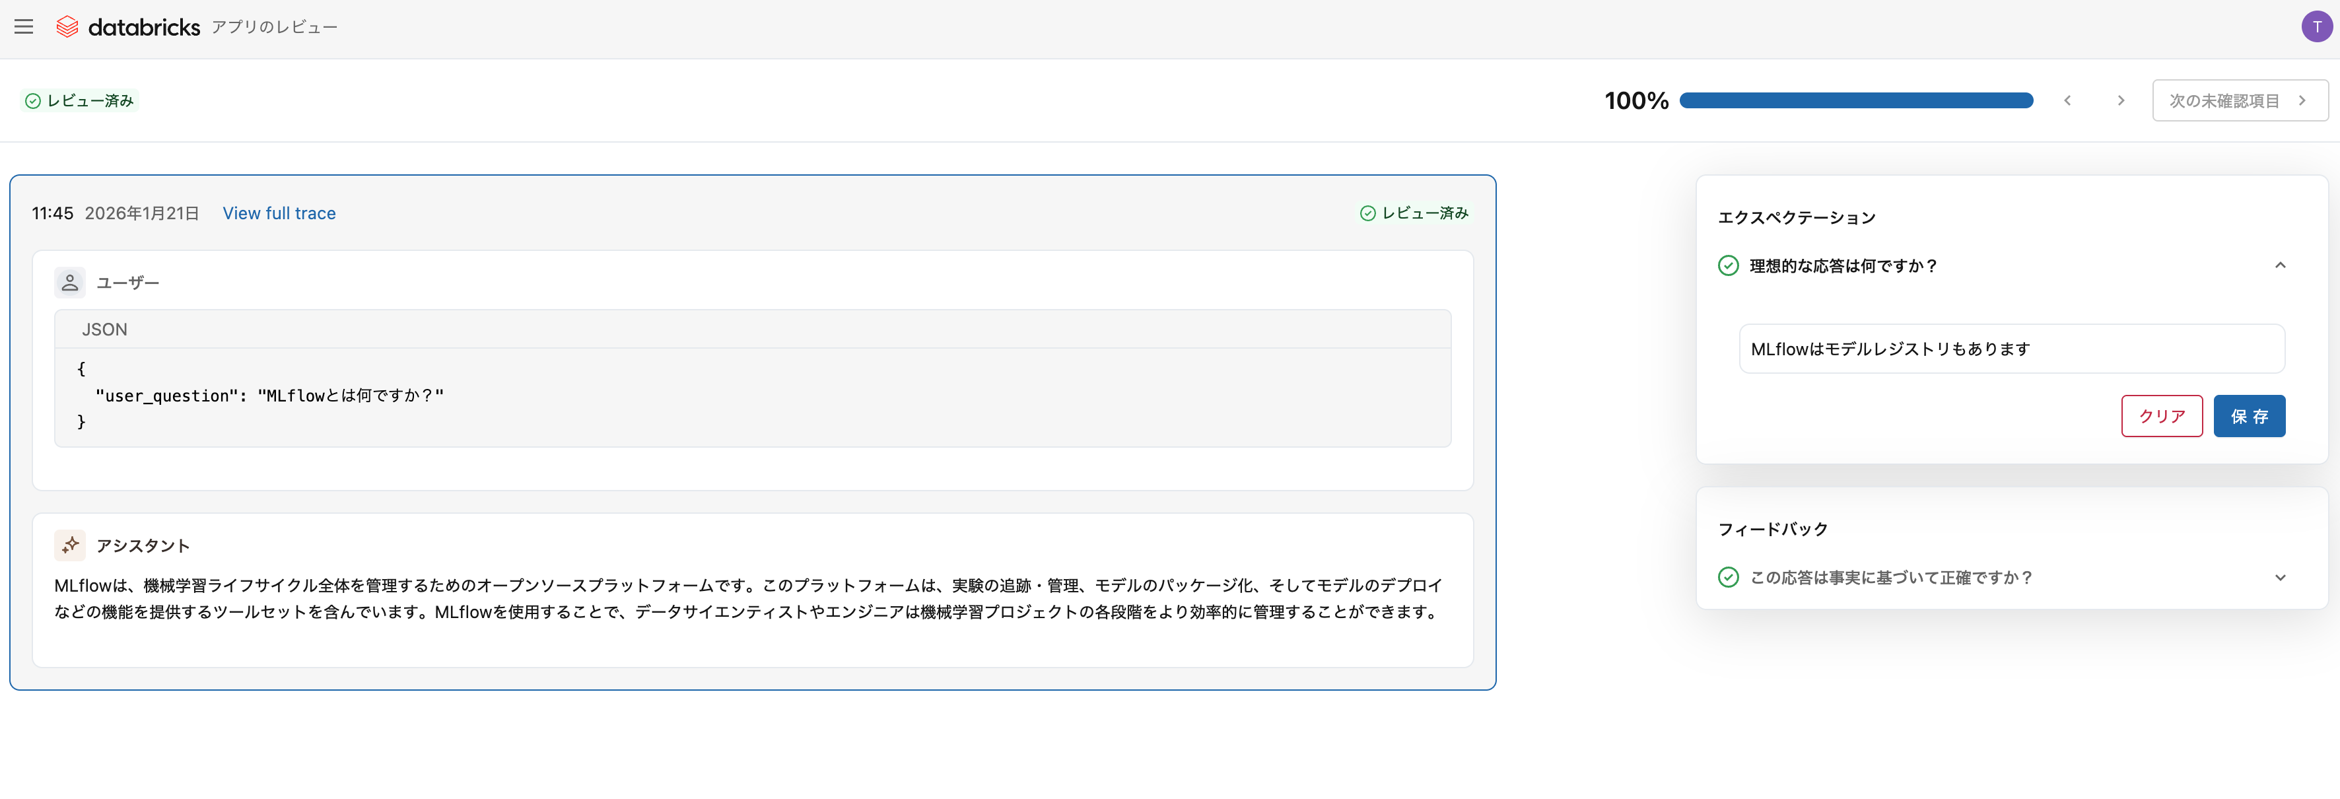Click the blue review progress bar
This screenshot has width=2340, height=799.
pyautogui.click(x=1856, y=101)
